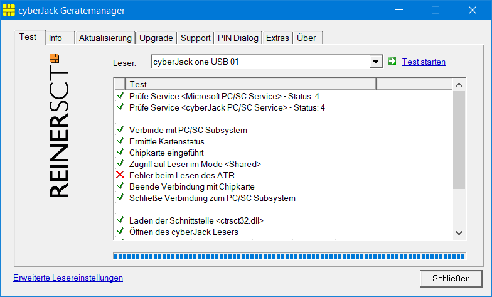Click the Test column header
The image size is (492, 297).
pyautogui.click(x=250, y=84)
